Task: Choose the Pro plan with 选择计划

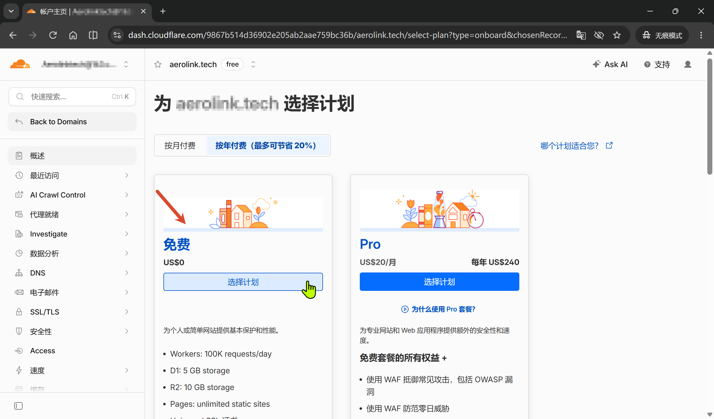Action: [439, 282]
